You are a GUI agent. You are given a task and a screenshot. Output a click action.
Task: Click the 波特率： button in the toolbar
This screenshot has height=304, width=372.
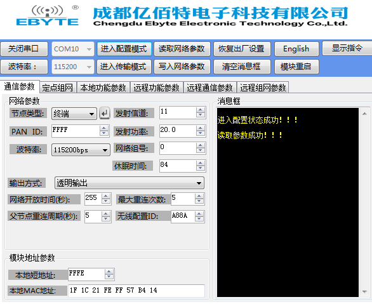[24, 67]
